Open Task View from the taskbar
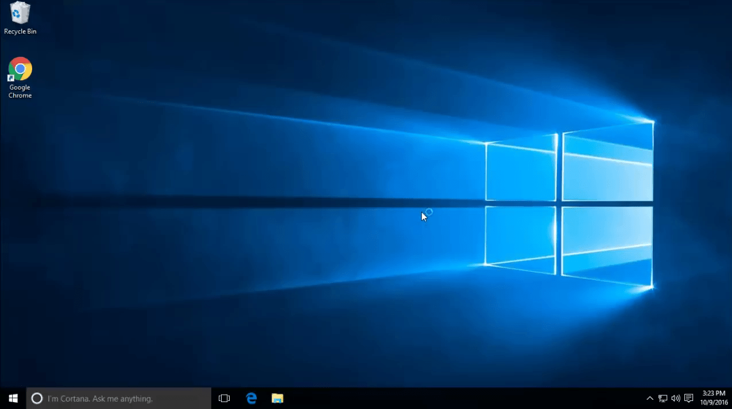 click(224, 398)
